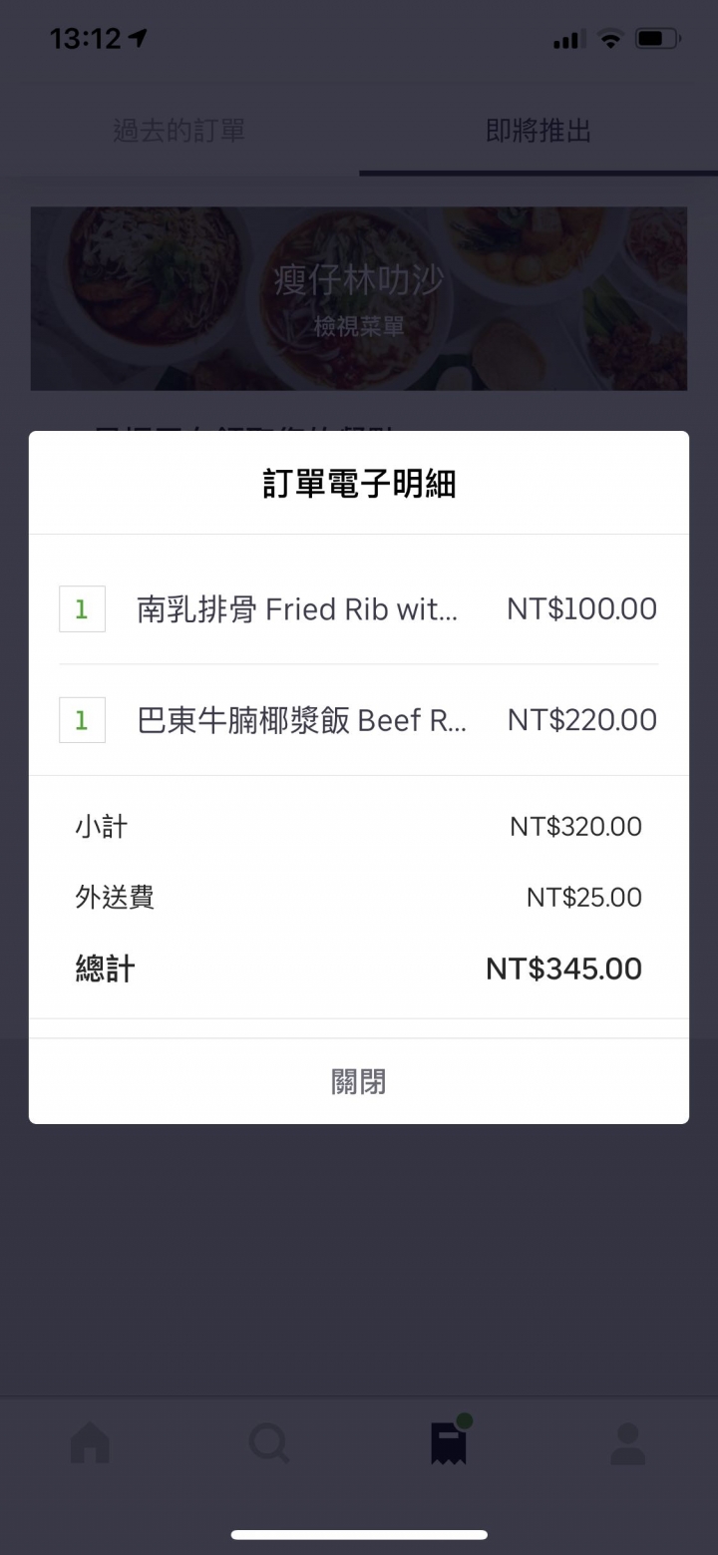
Task: Open the search magnifier icon
Action: click(269, 1442)
